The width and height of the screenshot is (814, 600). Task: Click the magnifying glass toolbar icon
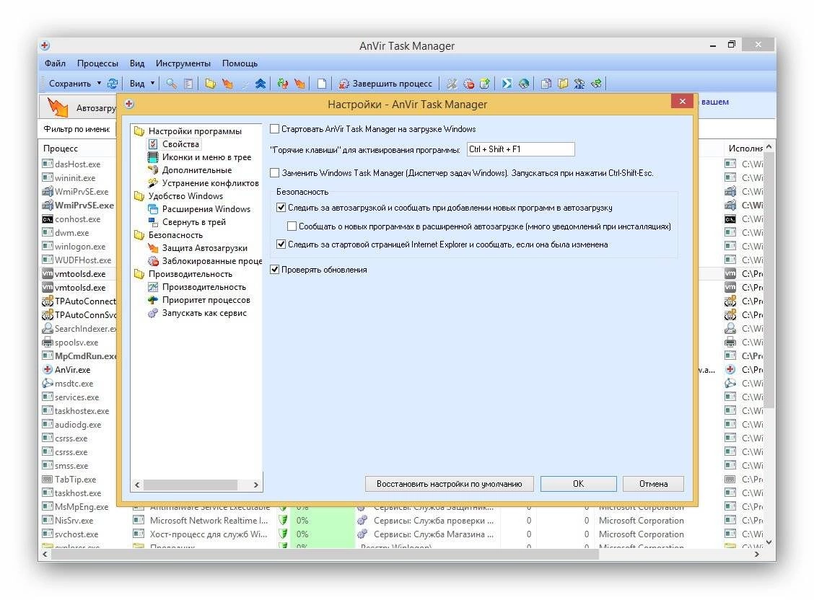click(171, 84)
